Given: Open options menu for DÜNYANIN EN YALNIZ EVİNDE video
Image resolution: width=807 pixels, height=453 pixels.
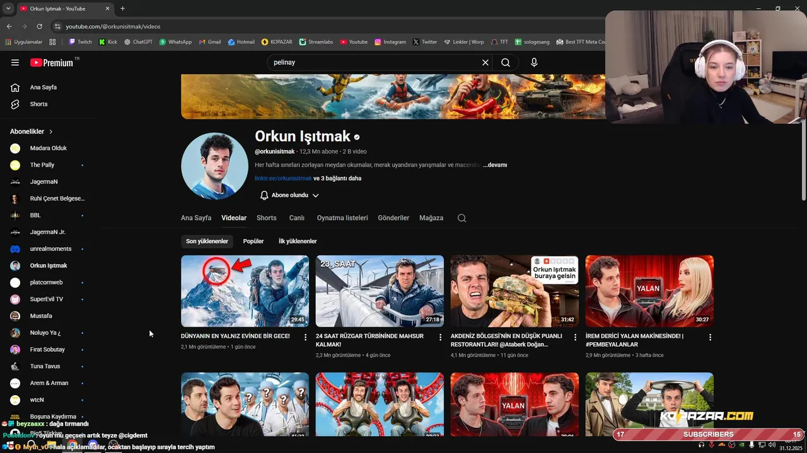Looking at the screenshot, I should click(306, 337).
